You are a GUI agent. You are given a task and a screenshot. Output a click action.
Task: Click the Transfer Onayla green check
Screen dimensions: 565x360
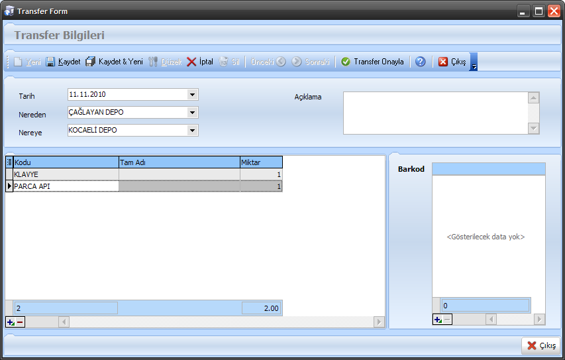point(346,62)
